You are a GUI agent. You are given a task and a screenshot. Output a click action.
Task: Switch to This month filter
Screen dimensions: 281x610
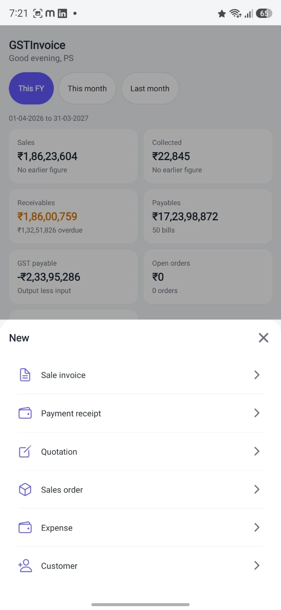pos(87,88)
